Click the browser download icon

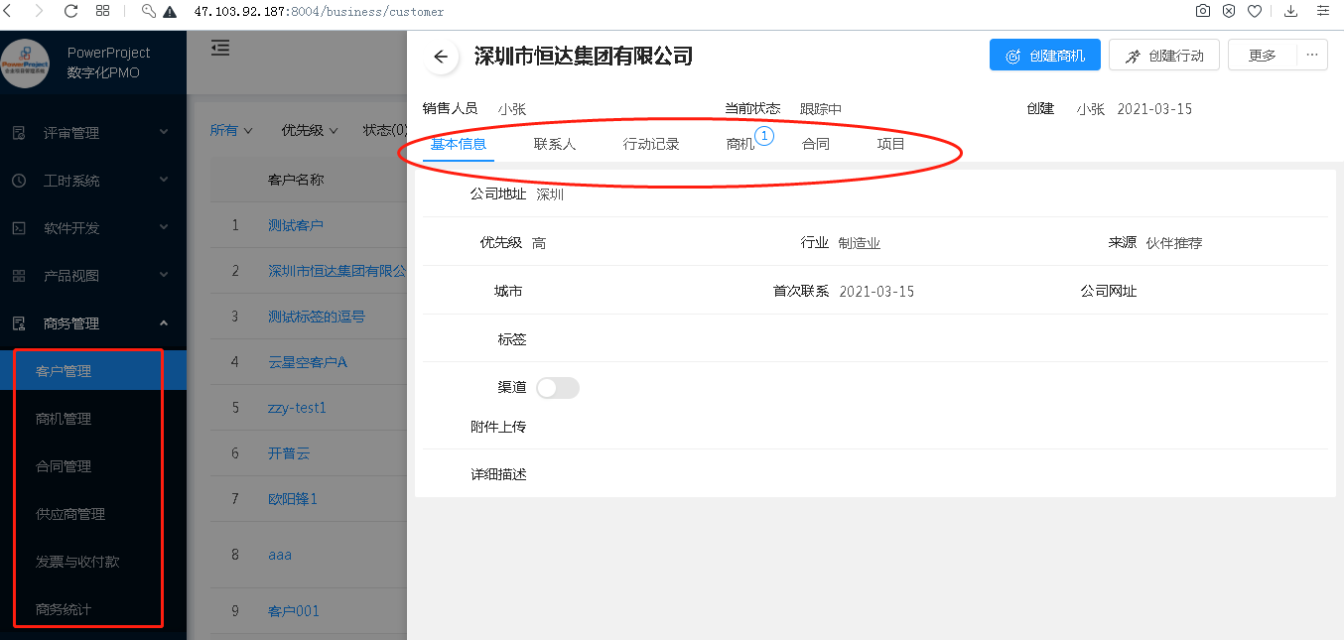pyautogui.click(x=1291, y=11)
